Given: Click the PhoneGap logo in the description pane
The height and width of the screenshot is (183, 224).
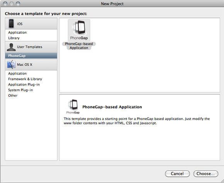Looking at the screenshot, I should [73, 107].
